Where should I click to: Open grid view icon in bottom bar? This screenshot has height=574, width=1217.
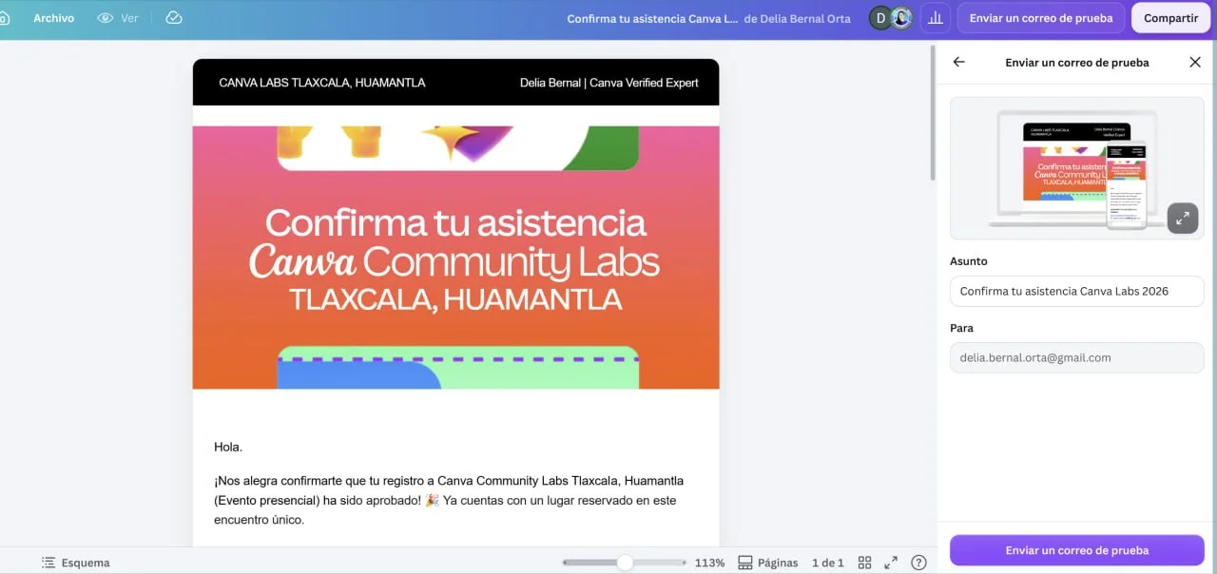coord(864,563)
